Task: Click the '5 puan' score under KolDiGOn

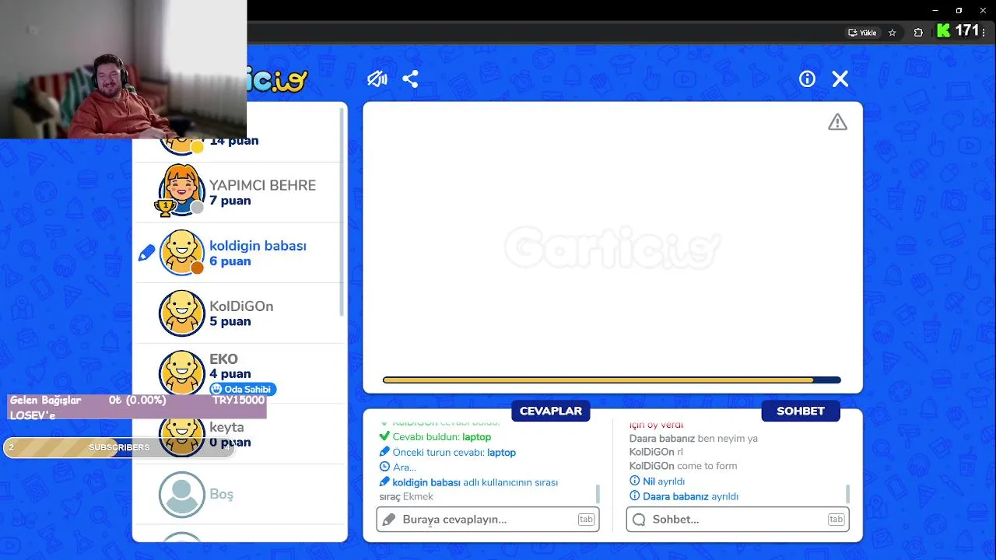Action: coord(230,321)
